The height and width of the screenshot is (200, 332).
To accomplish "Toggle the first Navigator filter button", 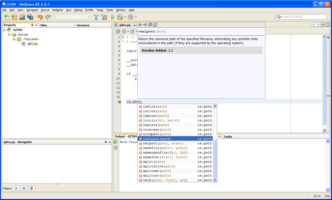I will 16,188.
